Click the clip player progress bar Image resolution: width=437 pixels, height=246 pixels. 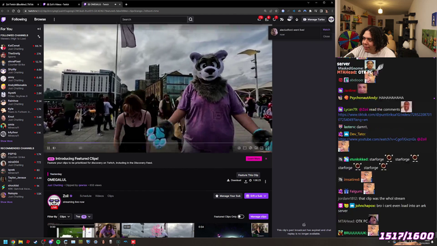[158, 143]
